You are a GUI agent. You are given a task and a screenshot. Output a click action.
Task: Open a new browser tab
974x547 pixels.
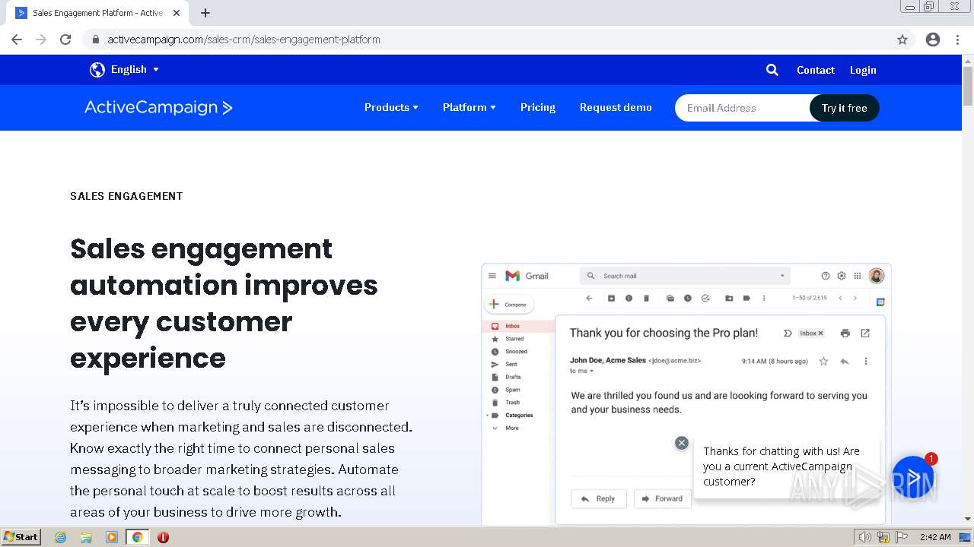coord(205,13)
